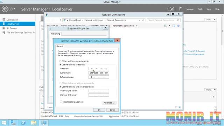224x126 pixels.
Task: Click Network and Internet in the address bar
Action: [x=94, y=20]
